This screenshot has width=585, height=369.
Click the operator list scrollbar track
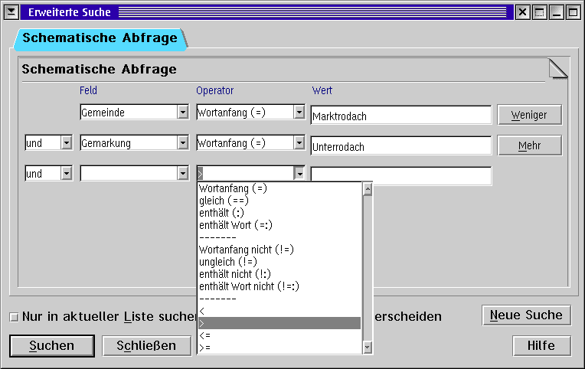pyautogui.click(x=368, y=269)
